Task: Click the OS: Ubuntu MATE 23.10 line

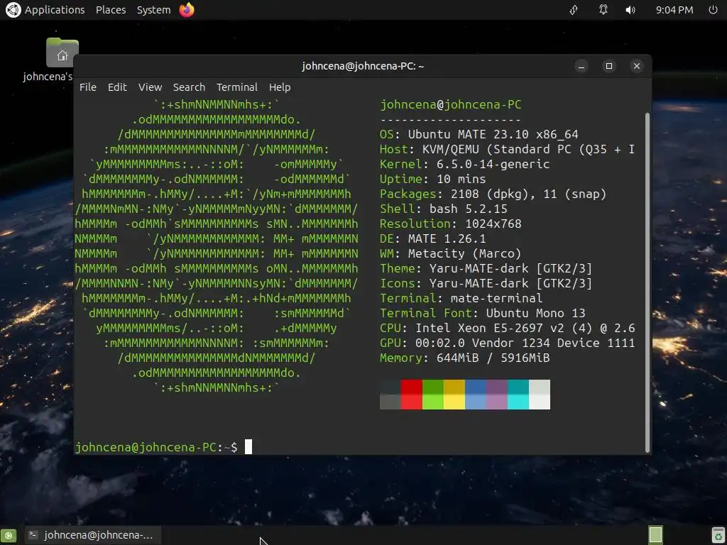Action: pyautogui.click(x=479, y=134)
